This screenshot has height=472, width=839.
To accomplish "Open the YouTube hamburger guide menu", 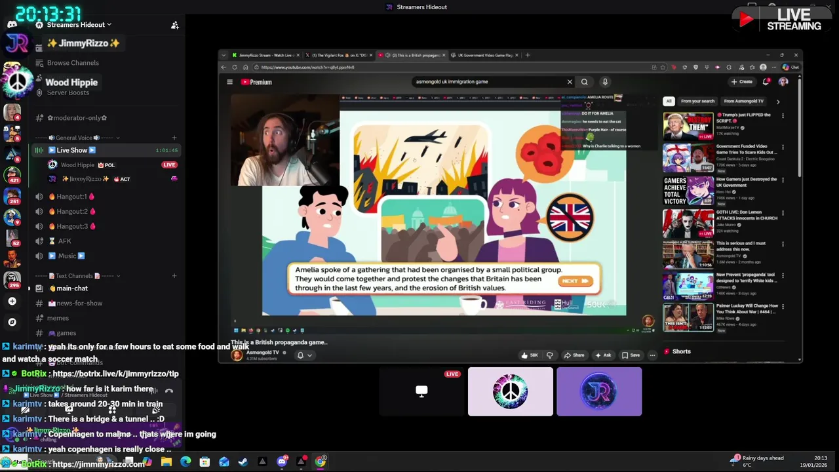I will [x=230, y=82].
